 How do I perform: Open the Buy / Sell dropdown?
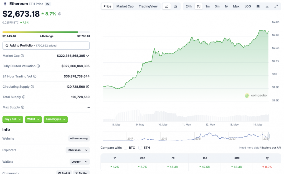[13, 119]
